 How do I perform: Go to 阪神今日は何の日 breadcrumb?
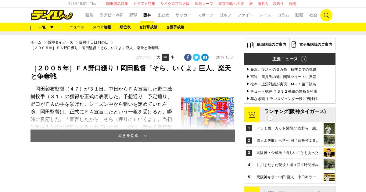coord(94,42)
